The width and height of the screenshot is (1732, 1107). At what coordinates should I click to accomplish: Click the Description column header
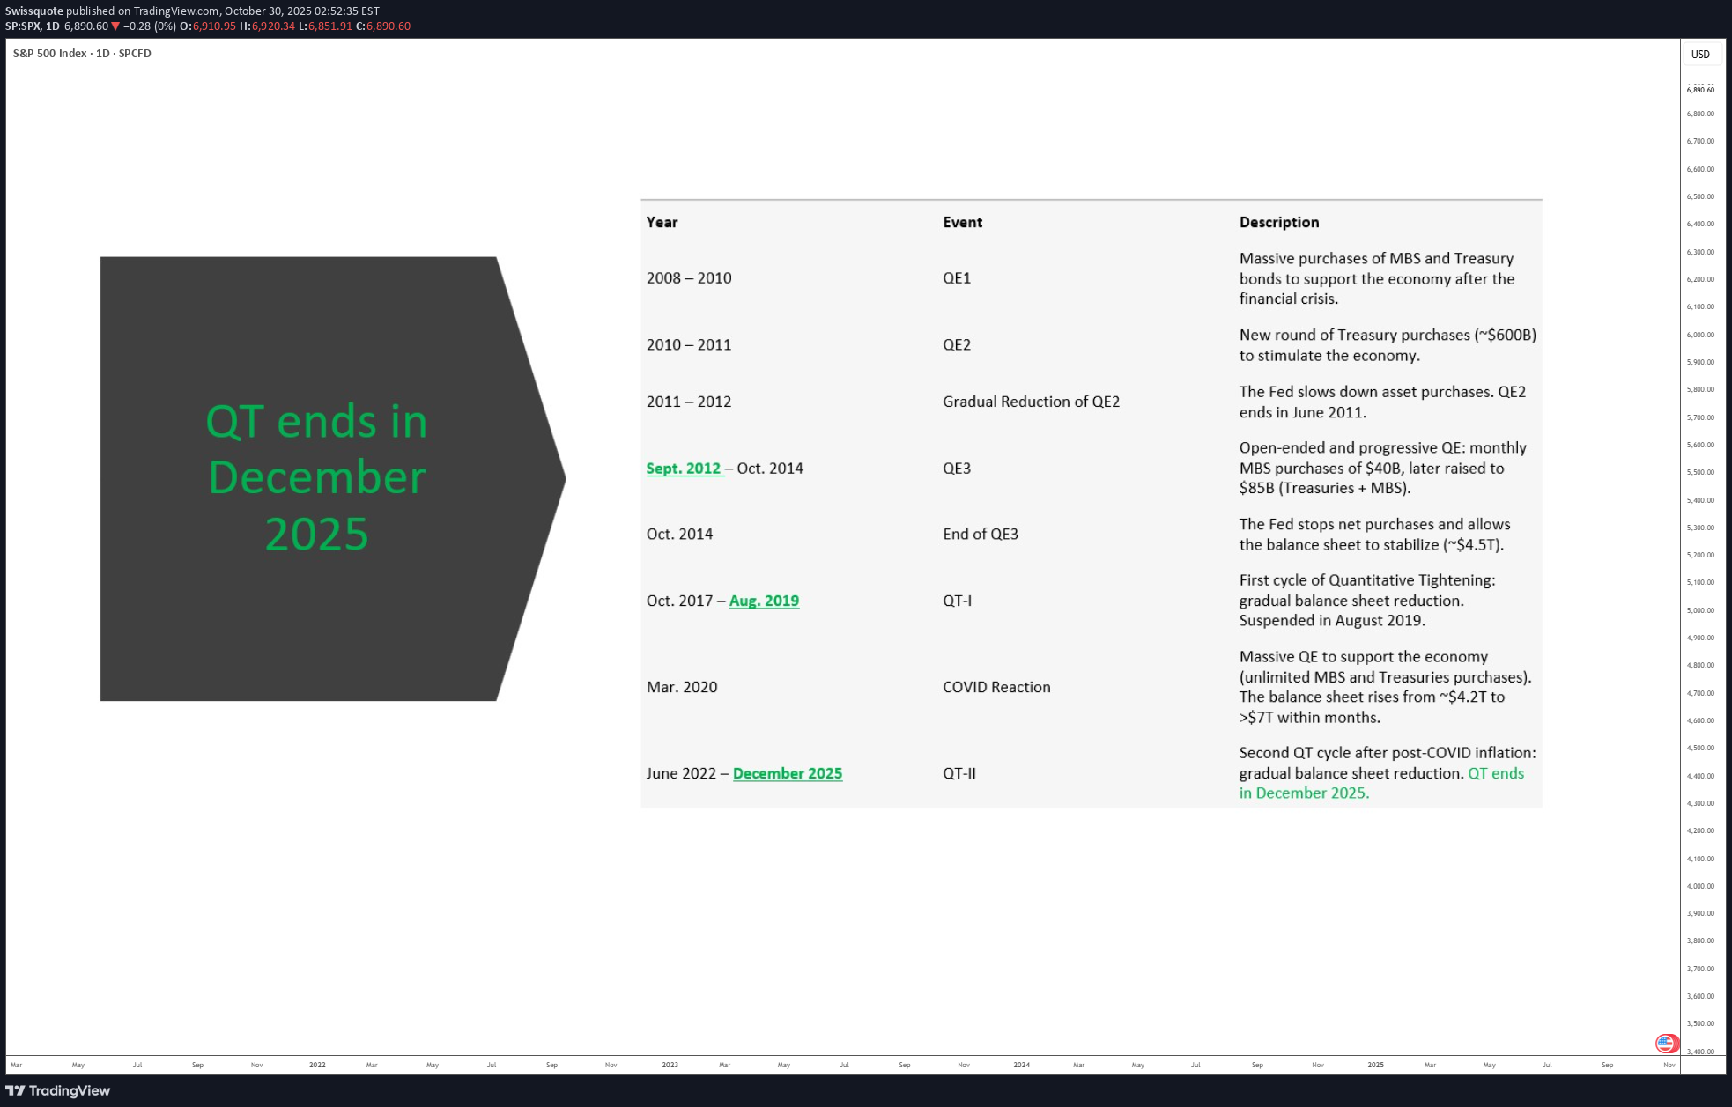(1278, 222)
